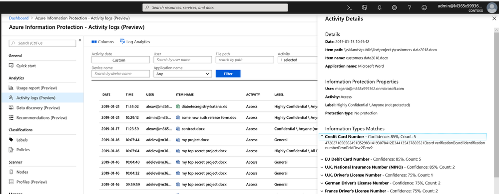Open the directory and subscription filter icon
Viewport: 499px width, 194px height.
(365, 7)
